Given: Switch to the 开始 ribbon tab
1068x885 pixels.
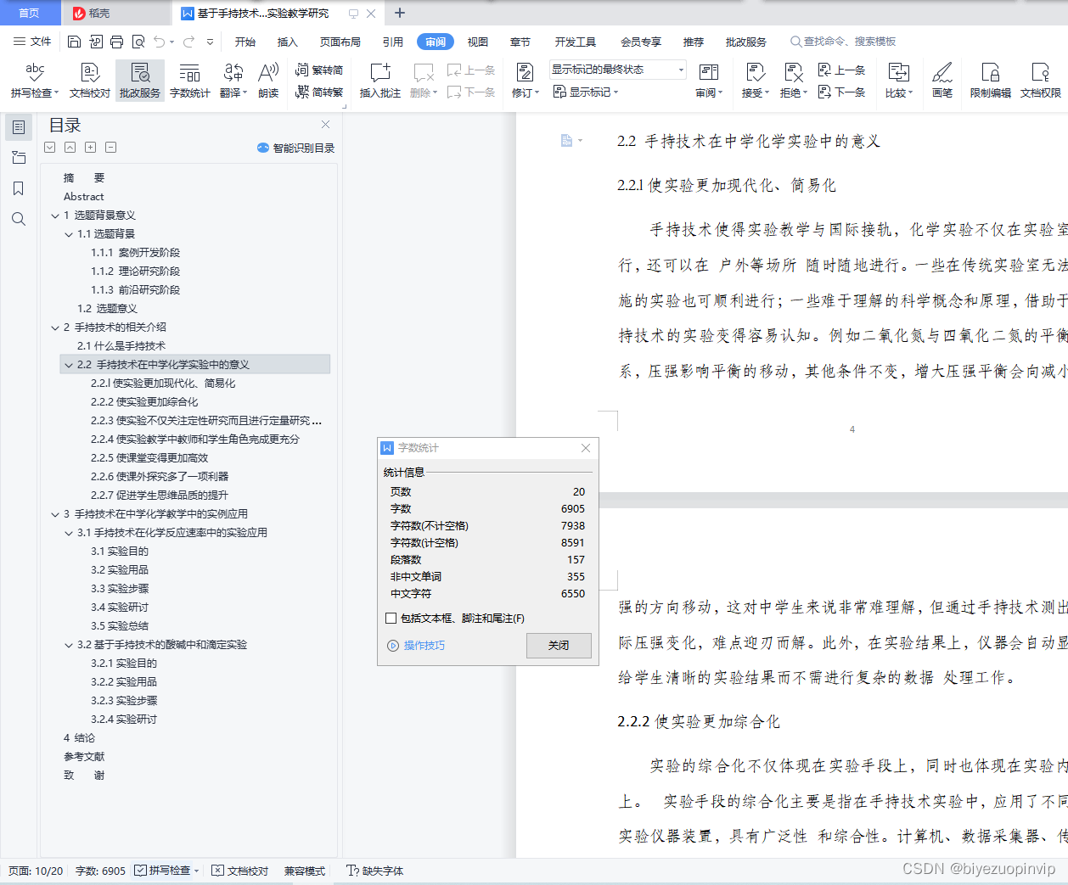Looking at the screenshot, I should (x=245, y=42).
